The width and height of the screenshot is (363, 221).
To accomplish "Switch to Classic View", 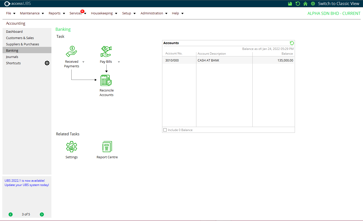I will [x=338, y=4].
